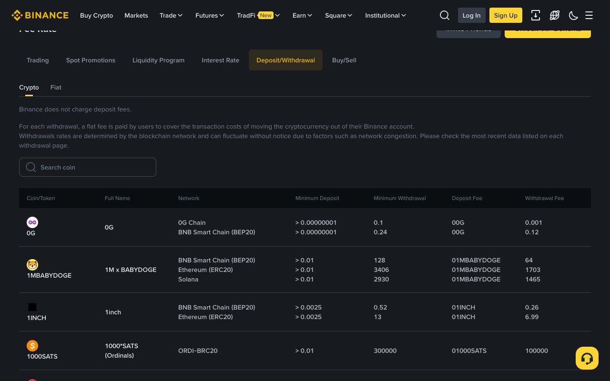Expand the Earn dropdown menu
This screenshot has width=610, height=381.
pos(303,15)
